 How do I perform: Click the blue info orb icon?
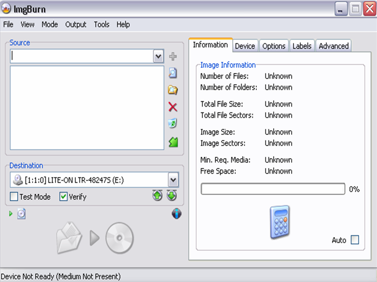tap(177, 213)
